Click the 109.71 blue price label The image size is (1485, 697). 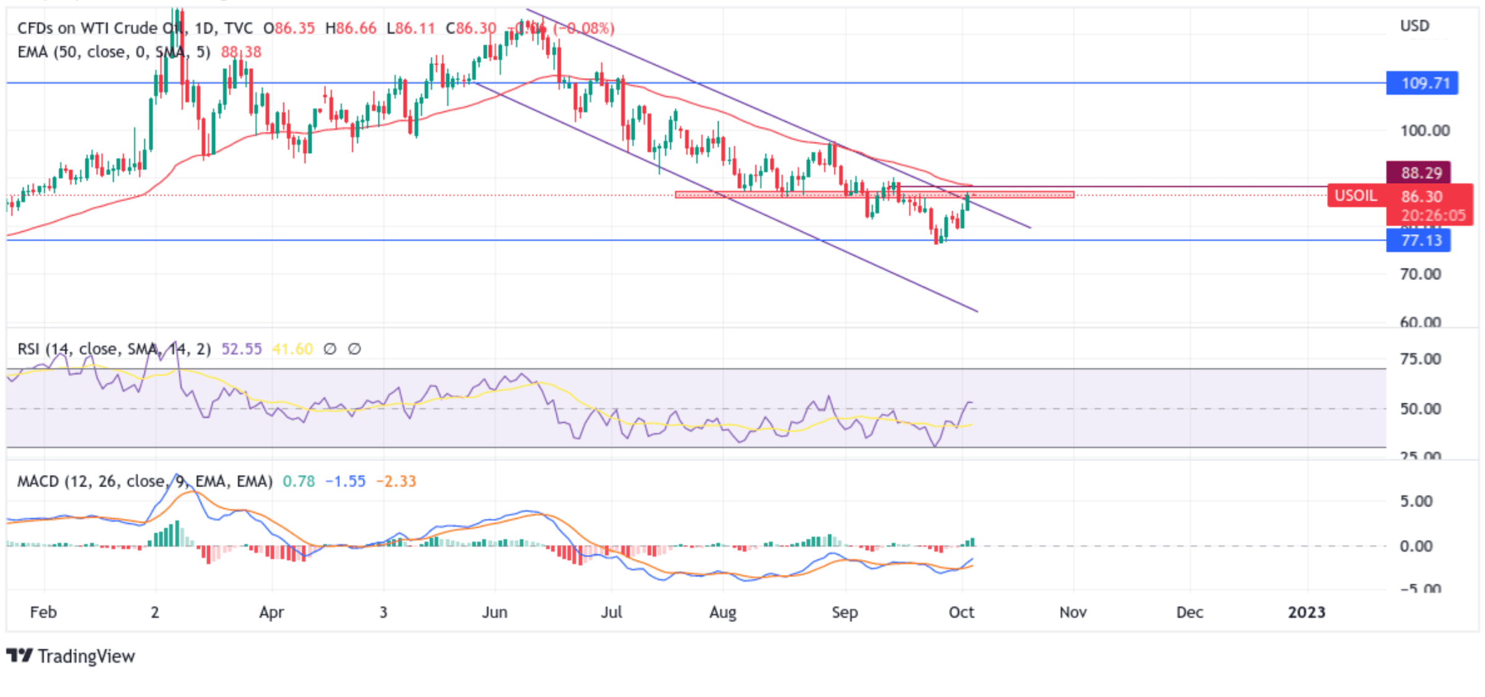click(1422, 83)
